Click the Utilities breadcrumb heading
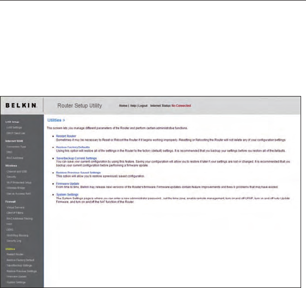The width and height of the screenshot is (306, 288). tap(56, 120)
